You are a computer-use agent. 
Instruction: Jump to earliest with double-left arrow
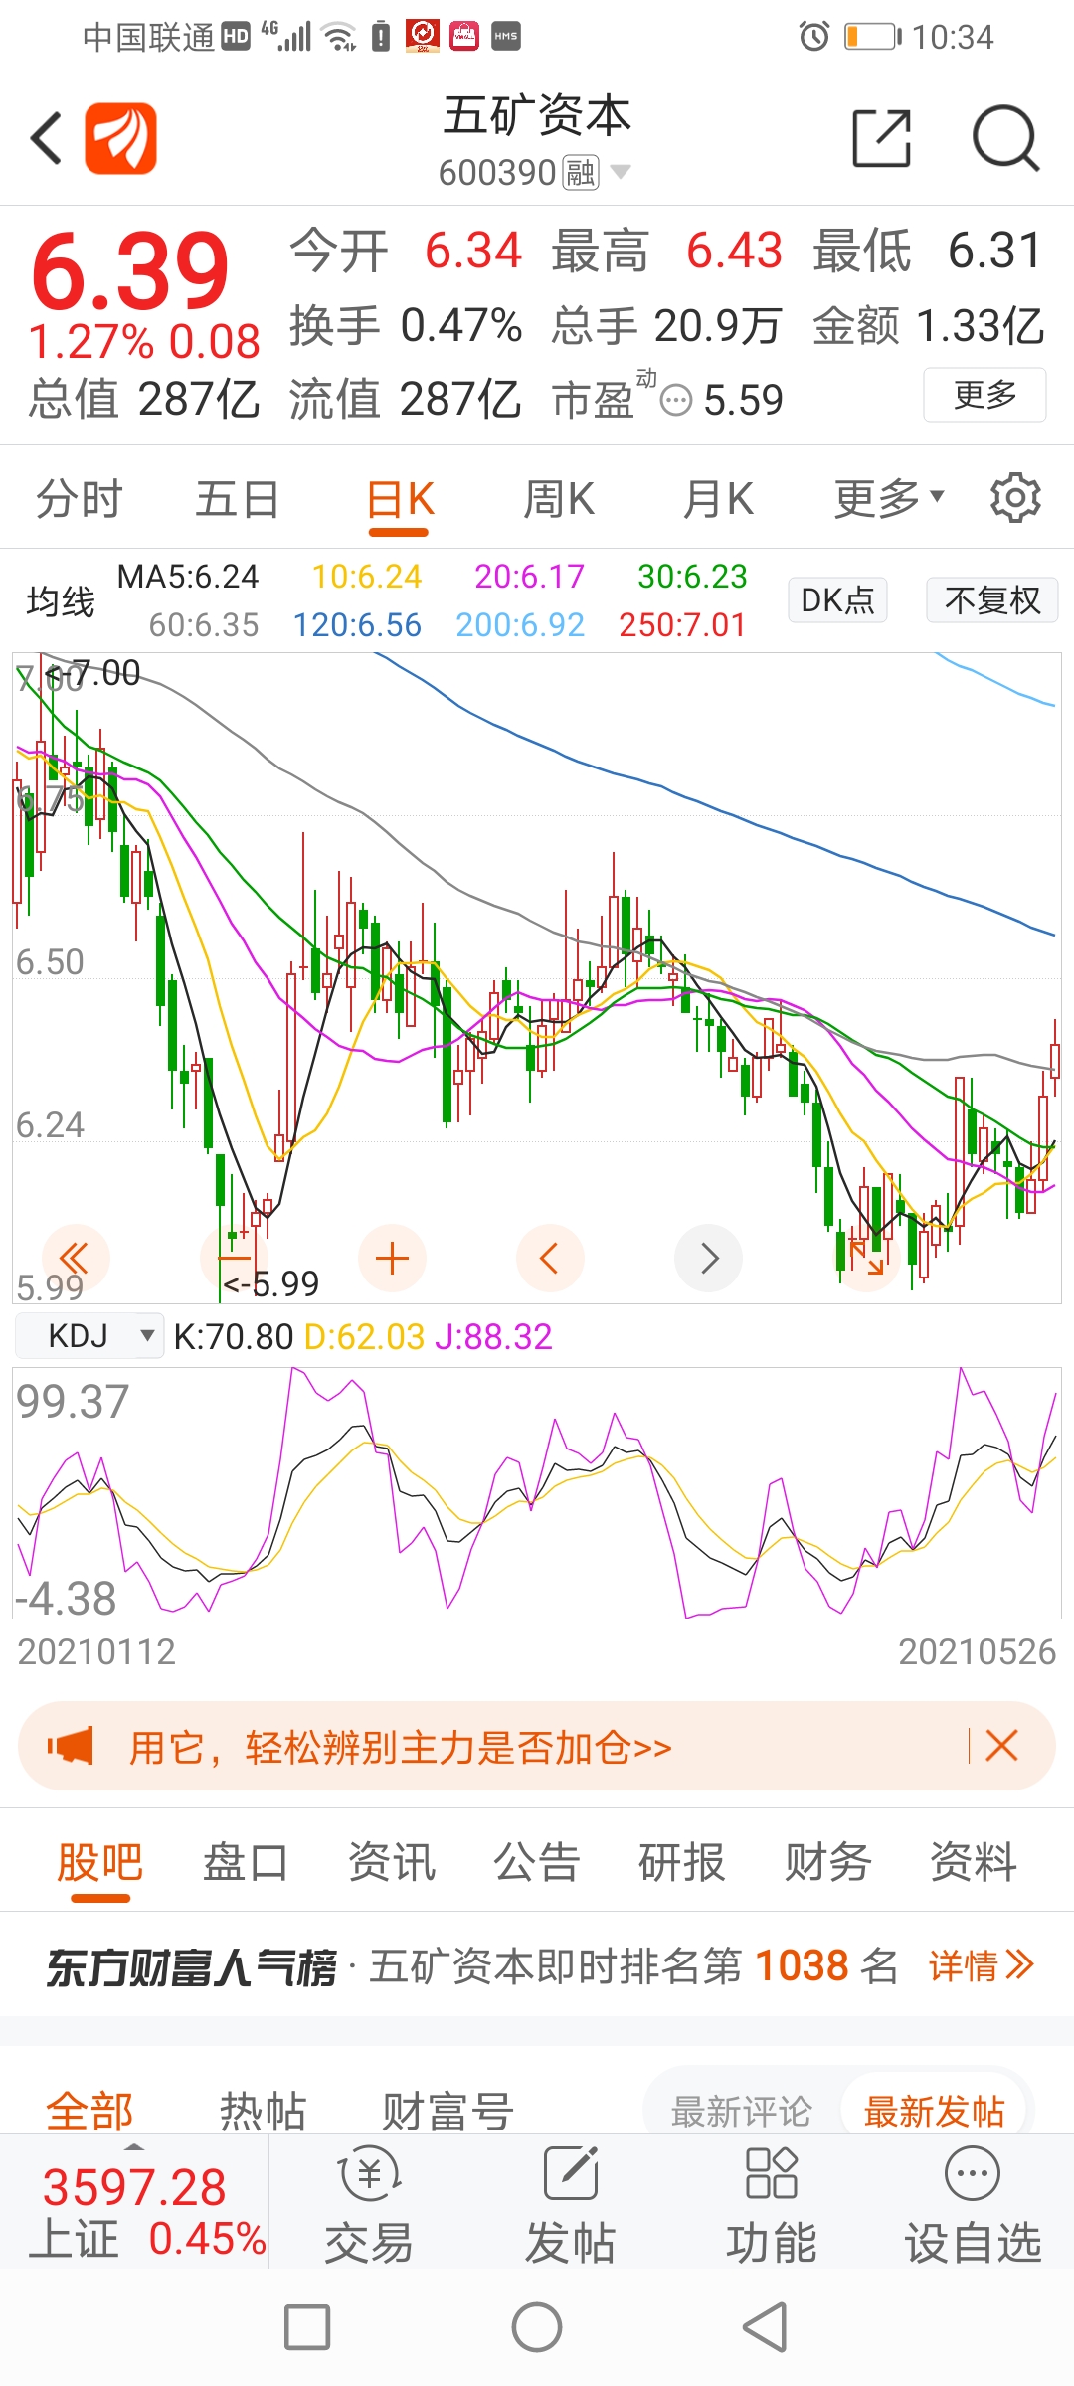tap(75, 1258)
